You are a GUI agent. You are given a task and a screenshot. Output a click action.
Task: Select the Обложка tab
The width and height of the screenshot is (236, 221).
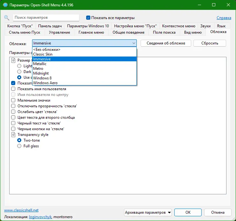coord(218,32)
